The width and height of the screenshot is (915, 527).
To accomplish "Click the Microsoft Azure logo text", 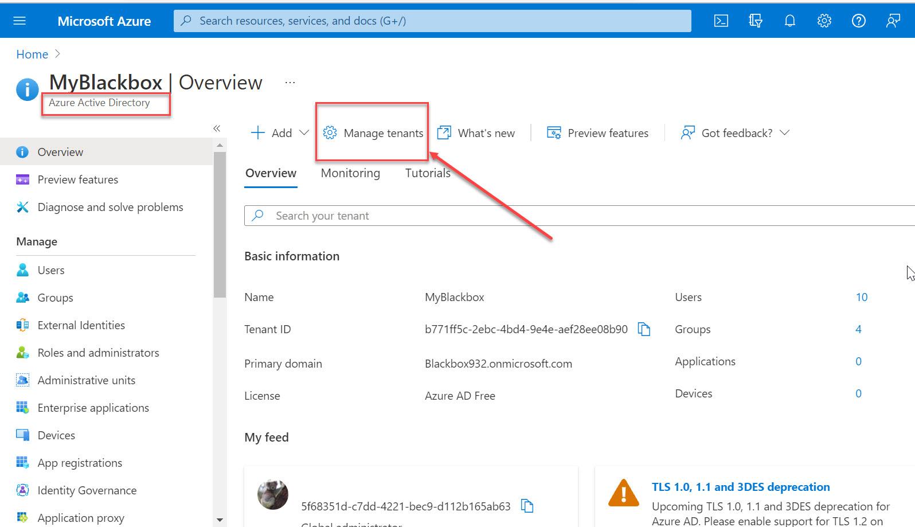I will coord(104,21).
